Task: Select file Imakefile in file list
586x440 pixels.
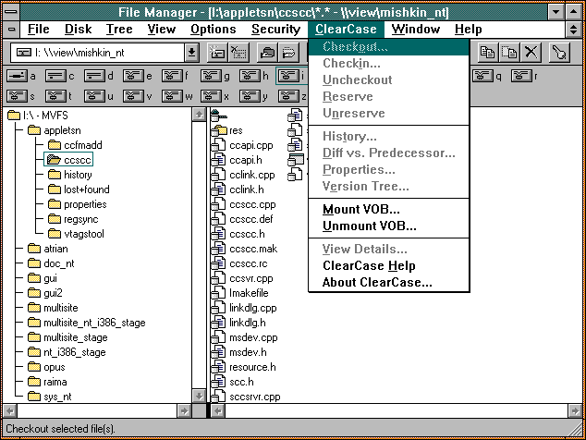Action: (x=240, y=293)
